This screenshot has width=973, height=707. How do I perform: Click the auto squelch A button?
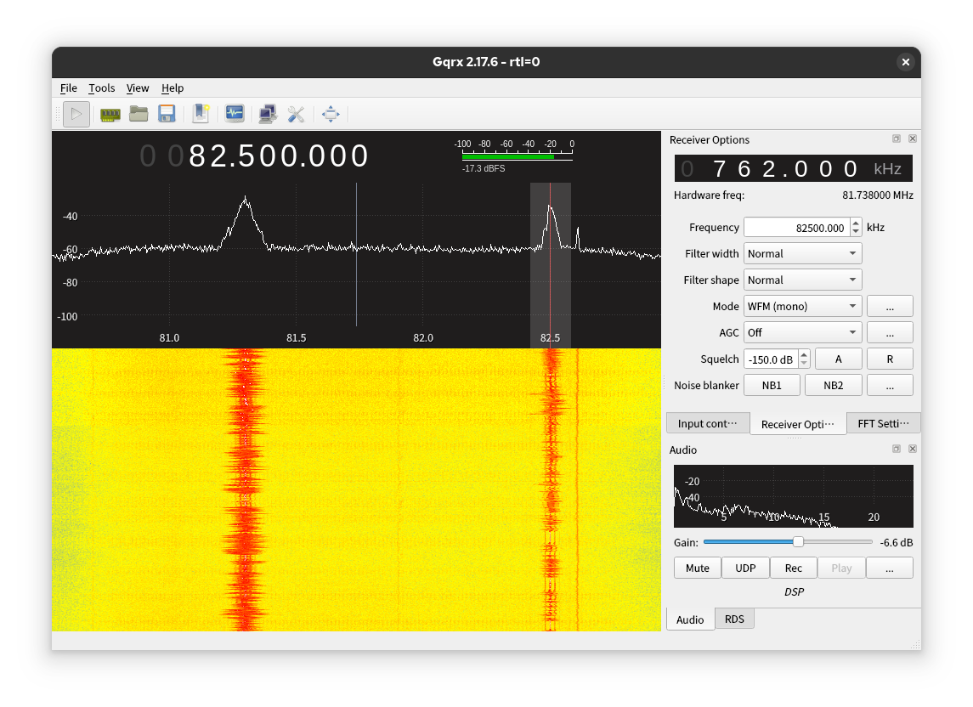pyautogui.click(x=838, y=359)
